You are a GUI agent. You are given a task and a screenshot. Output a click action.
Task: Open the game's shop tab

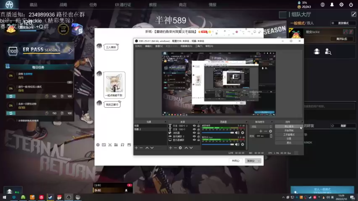(183, 4)
